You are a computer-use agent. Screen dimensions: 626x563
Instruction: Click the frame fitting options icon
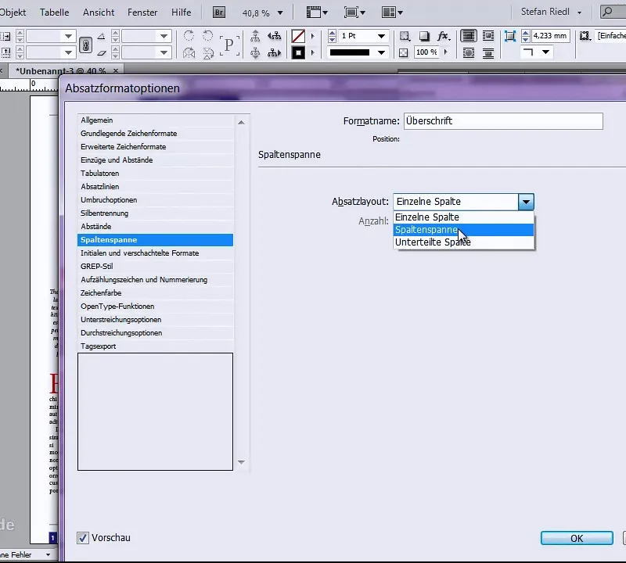click(x=510, y=36)
